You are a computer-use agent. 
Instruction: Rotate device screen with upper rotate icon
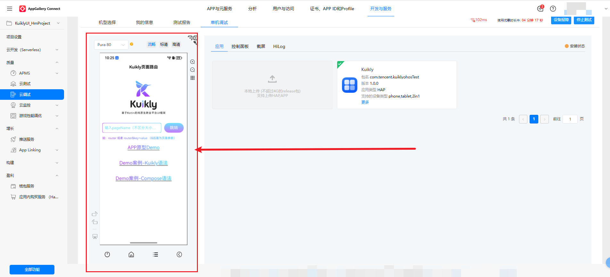click(x=94, y=214)
